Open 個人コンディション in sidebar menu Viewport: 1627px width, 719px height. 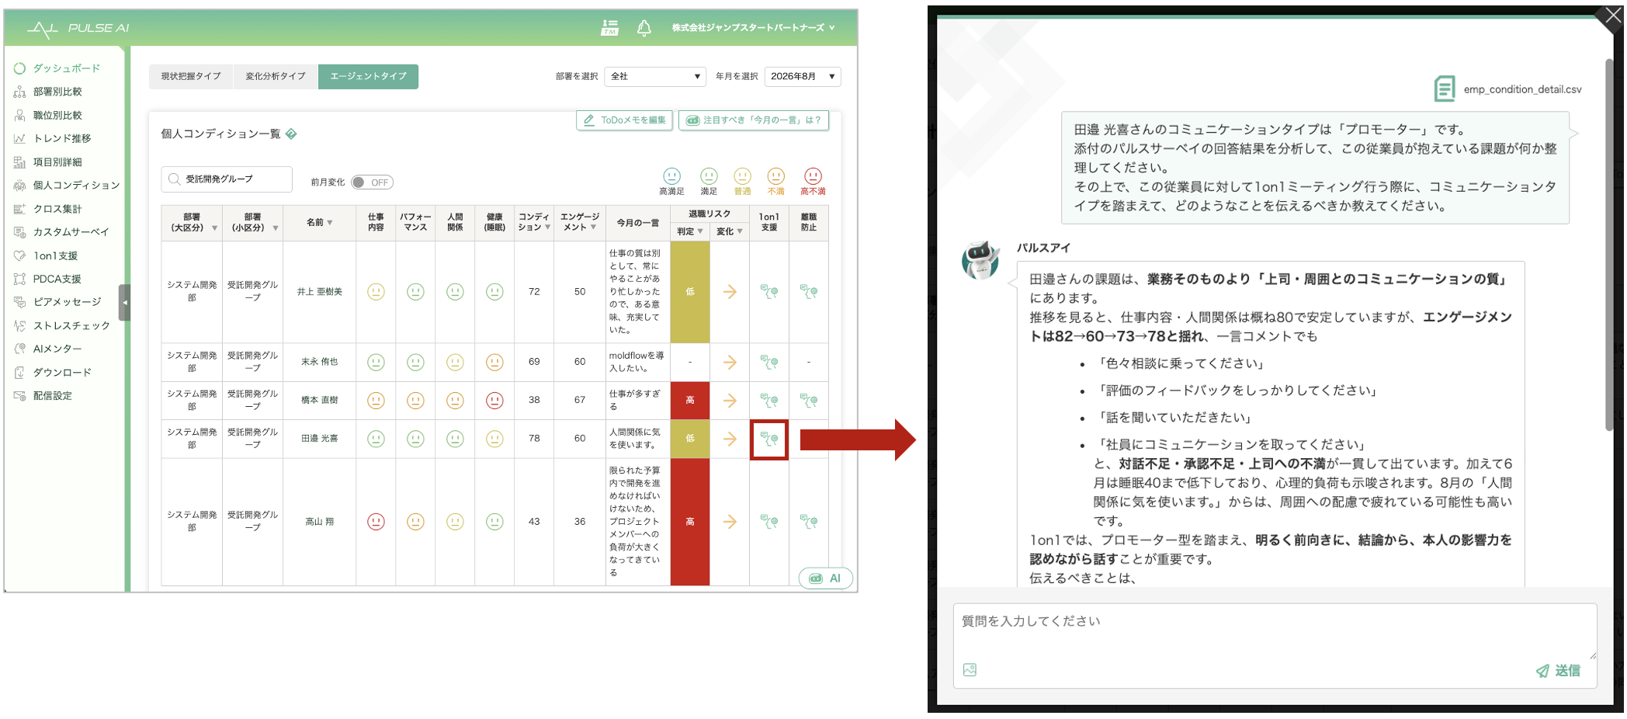pos(76,186)
